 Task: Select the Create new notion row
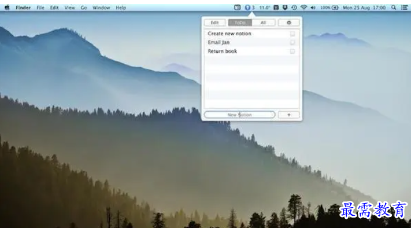point(251,34)
